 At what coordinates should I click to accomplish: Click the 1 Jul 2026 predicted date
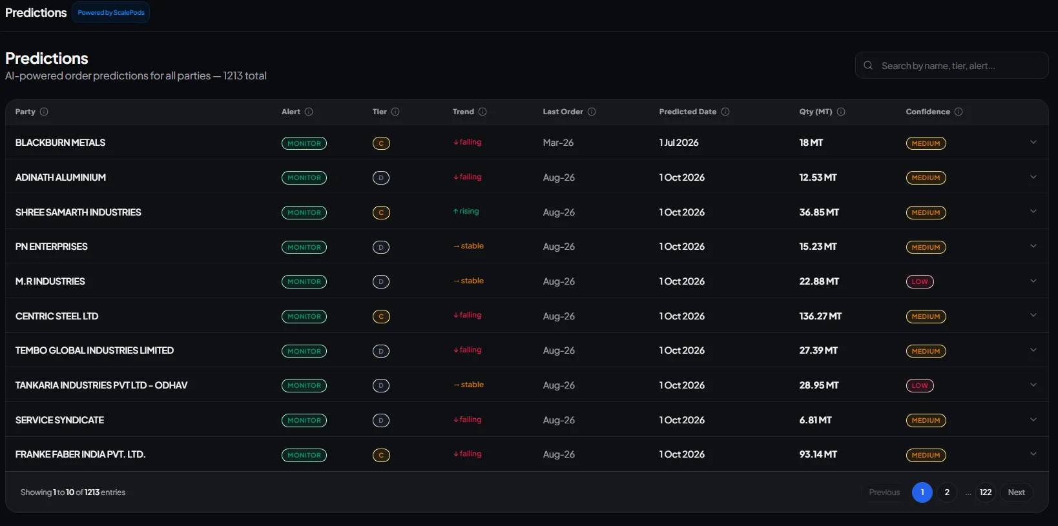(679, 143)
